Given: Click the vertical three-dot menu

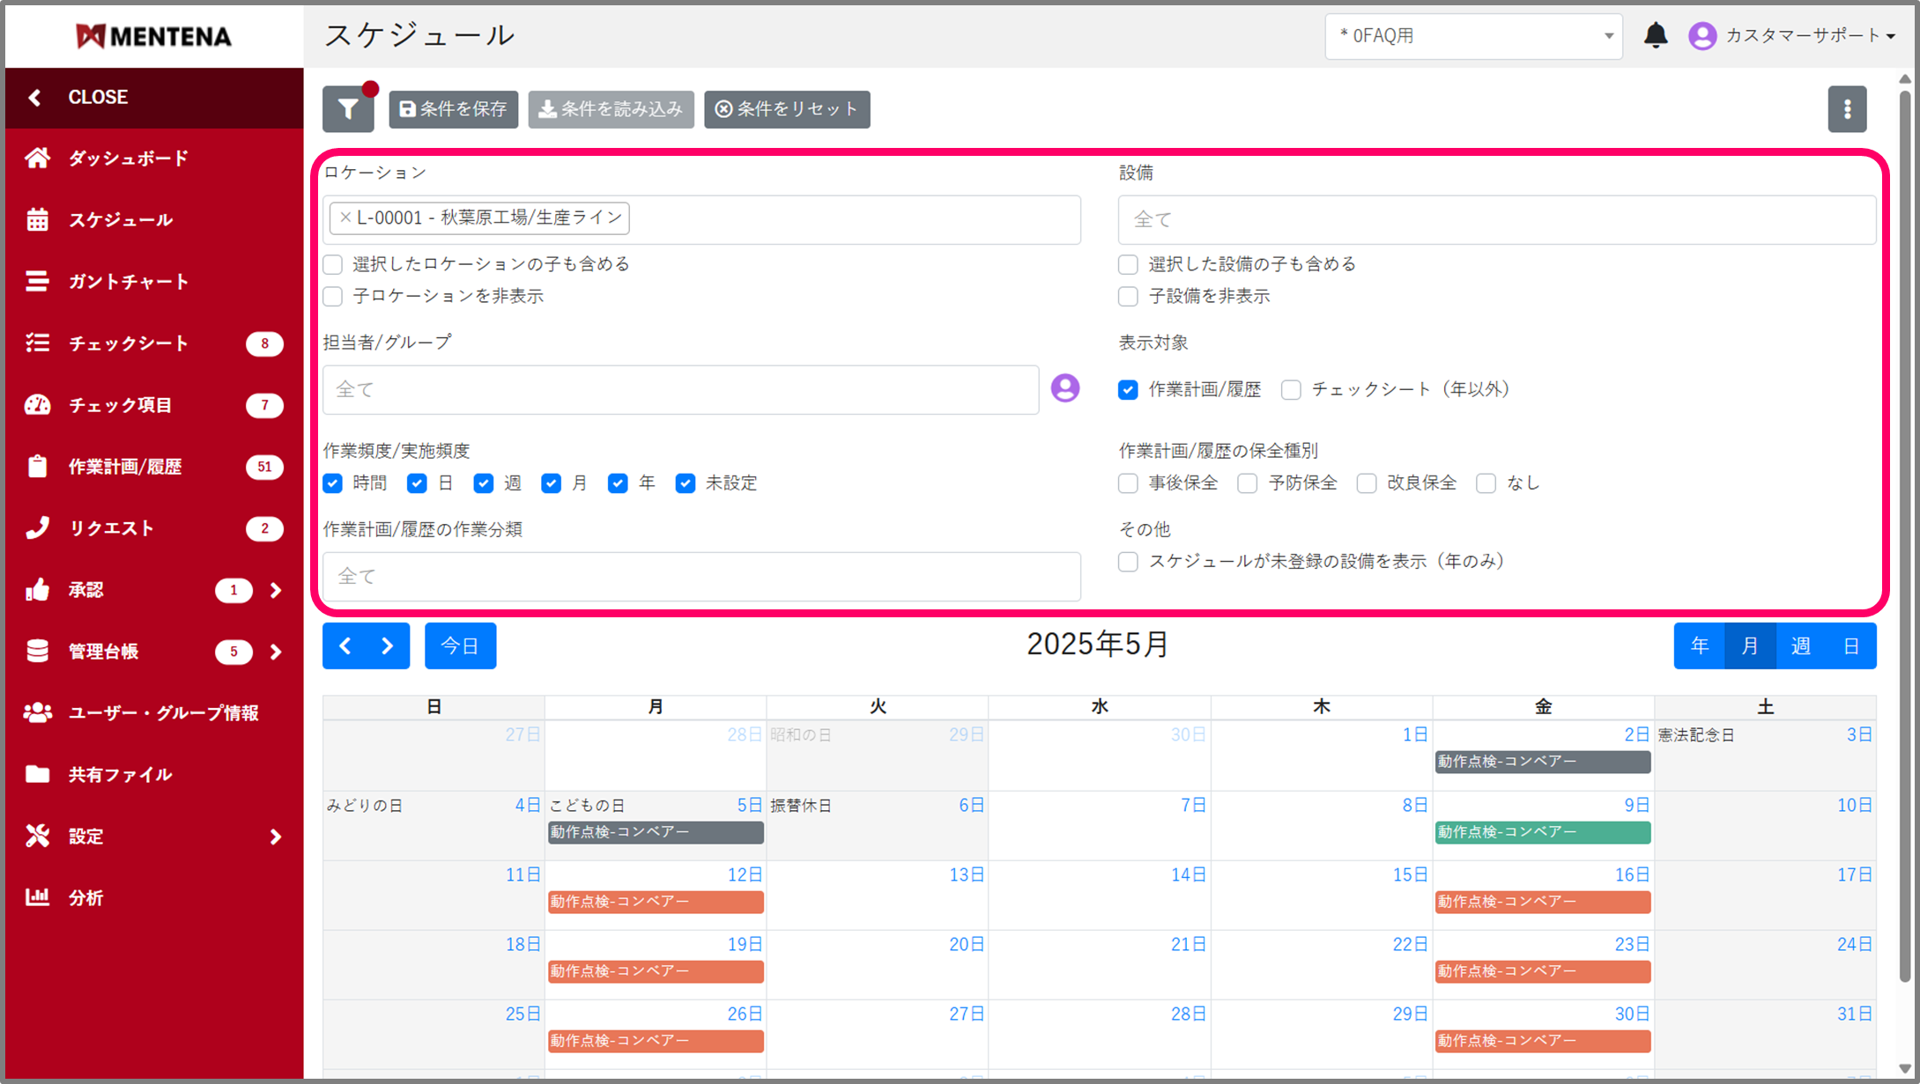Looking at the screenshot, I should point(1847,109).
